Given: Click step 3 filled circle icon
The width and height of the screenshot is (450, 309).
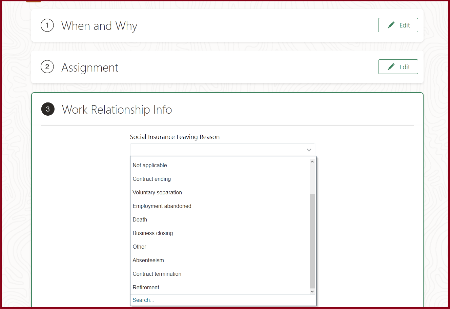Looking at the screenshot, I should (48, 109).
